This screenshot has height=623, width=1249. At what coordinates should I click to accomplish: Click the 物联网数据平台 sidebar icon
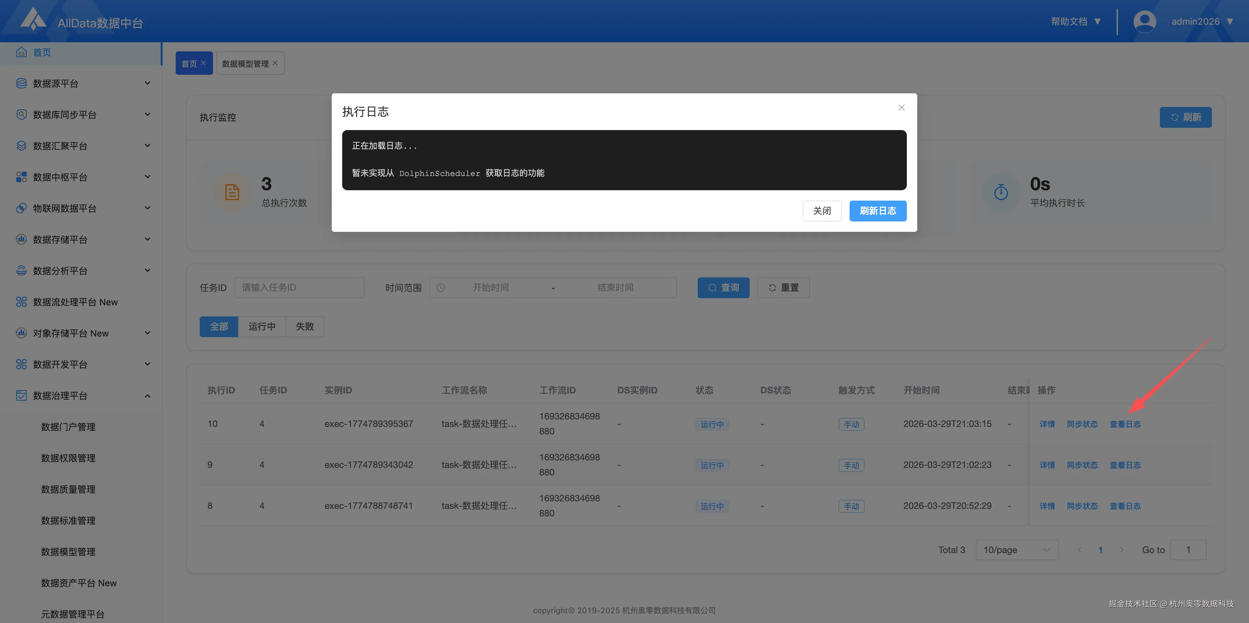(x=21, y=208)
